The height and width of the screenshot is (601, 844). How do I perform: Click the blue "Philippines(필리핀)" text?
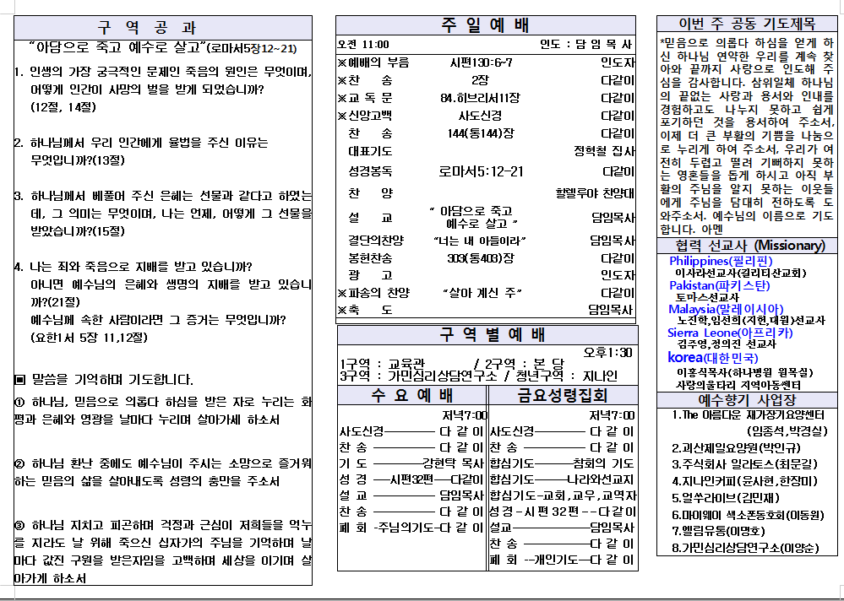(x=721, y=262)
